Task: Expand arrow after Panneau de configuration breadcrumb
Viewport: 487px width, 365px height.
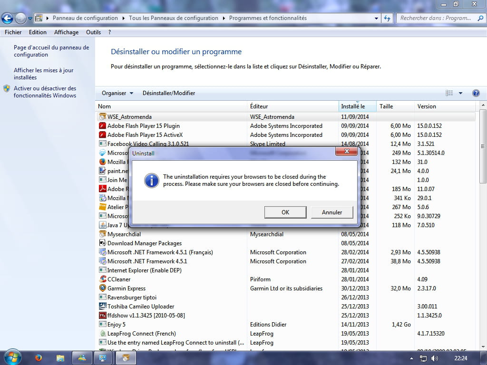Action: click(x=123, y=19)
